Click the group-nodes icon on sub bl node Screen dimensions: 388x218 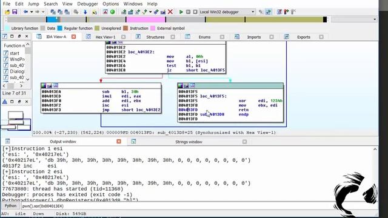point(56,85)
